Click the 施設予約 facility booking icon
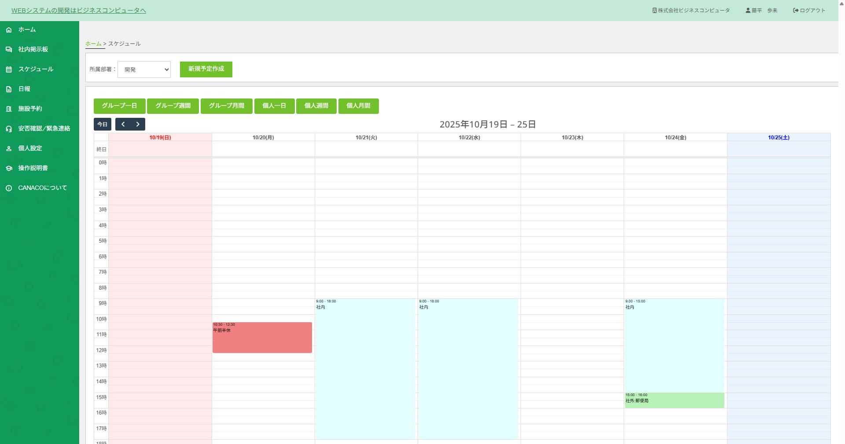 click(9, 109)
